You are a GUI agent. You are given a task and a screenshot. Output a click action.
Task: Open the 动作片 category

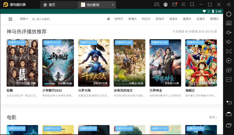click(119, 19)
